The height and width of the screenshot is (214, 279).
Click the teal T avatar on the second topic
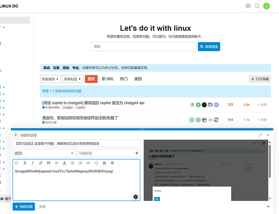click(x=192, y=120)
